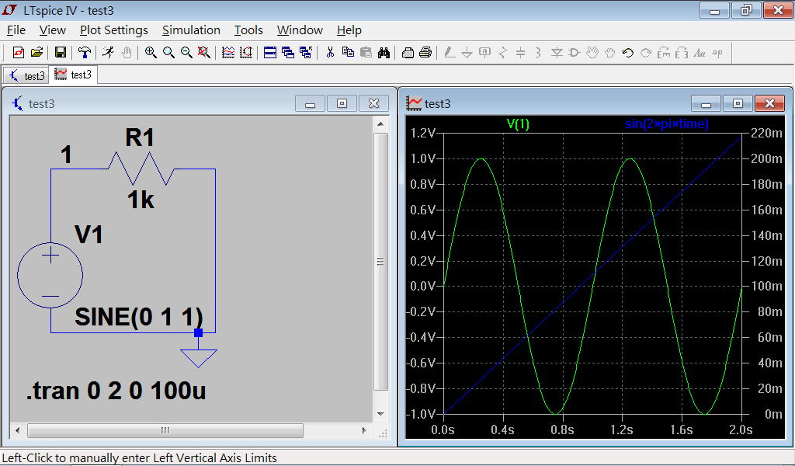The image size is (795, 466).
Task: Create a new schematic from the toolbar
Action: coord(19,52)
